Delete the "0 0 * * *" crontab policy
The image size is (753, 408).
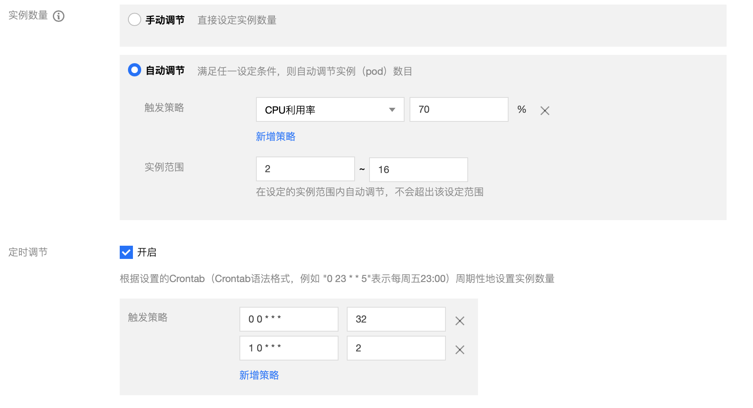[459, 321]
